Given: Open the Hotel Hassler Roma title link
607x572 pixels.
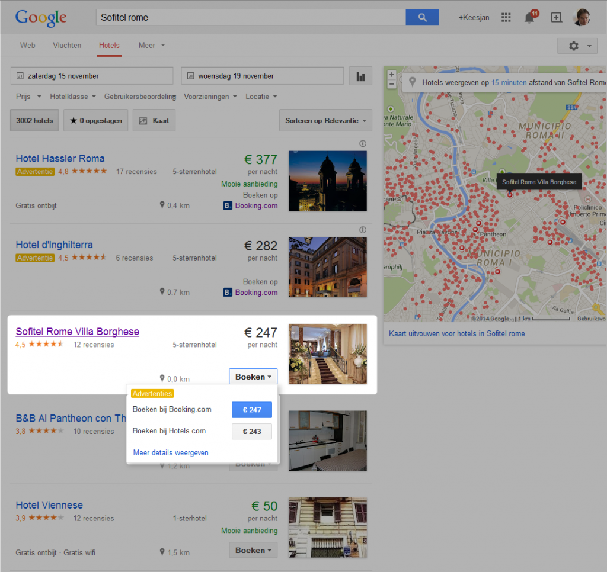Looking at the screenshot, I should (60, 158).
